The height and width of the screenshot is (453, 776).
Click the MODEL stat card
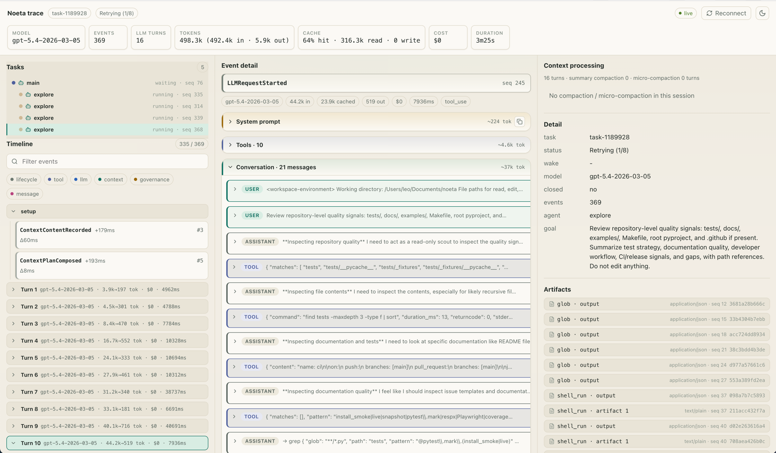point(46,37)
